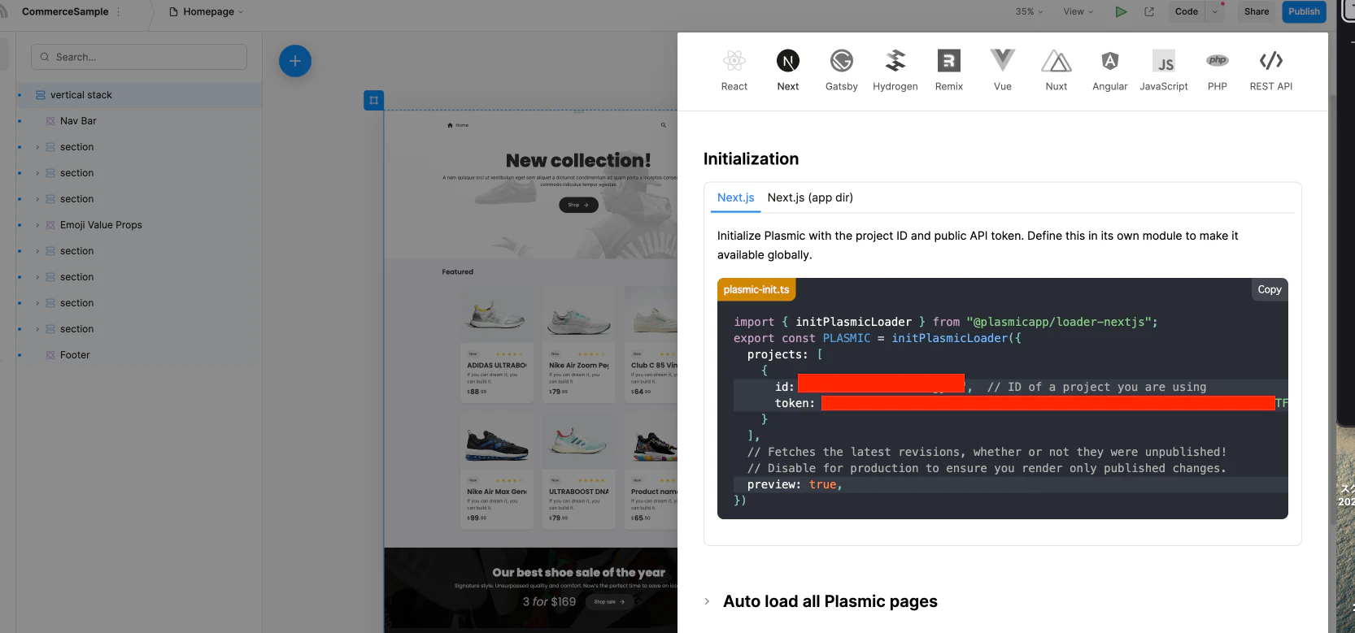1355x633 pixels.
Task: Select the Footer tree row
Action: pos(139,355)
